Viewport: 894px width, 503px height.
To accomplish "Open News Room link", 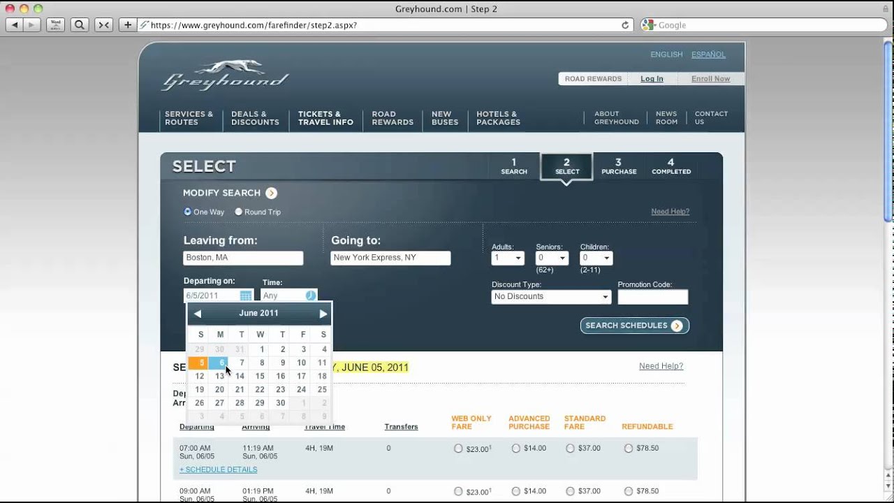I will pyautogui.click(x=666, y=117).
